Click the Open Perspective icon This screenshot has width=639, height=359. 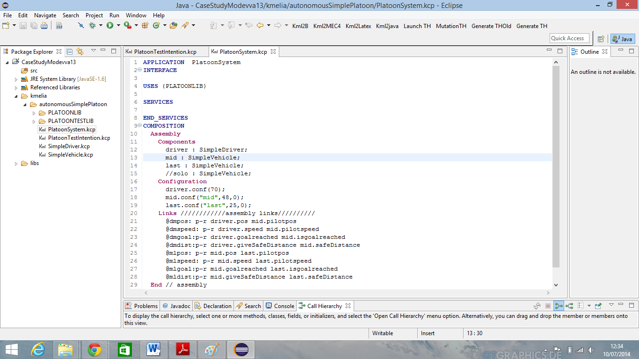[601, 39]
